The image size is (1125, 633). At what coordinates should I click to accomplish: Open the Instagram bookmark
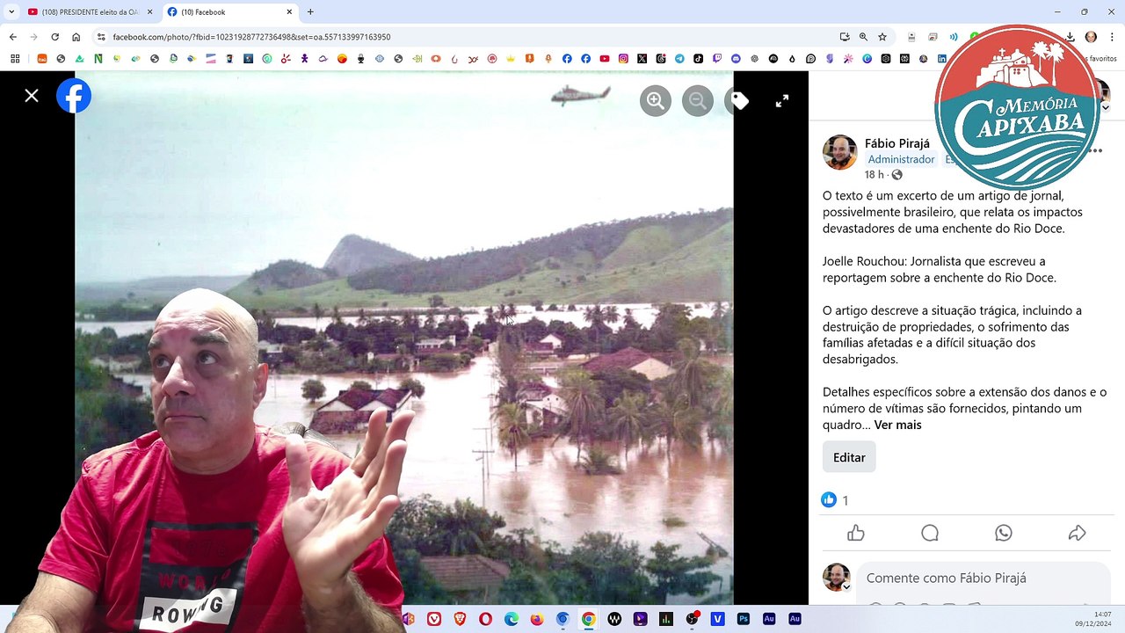[x=623, y=59]
